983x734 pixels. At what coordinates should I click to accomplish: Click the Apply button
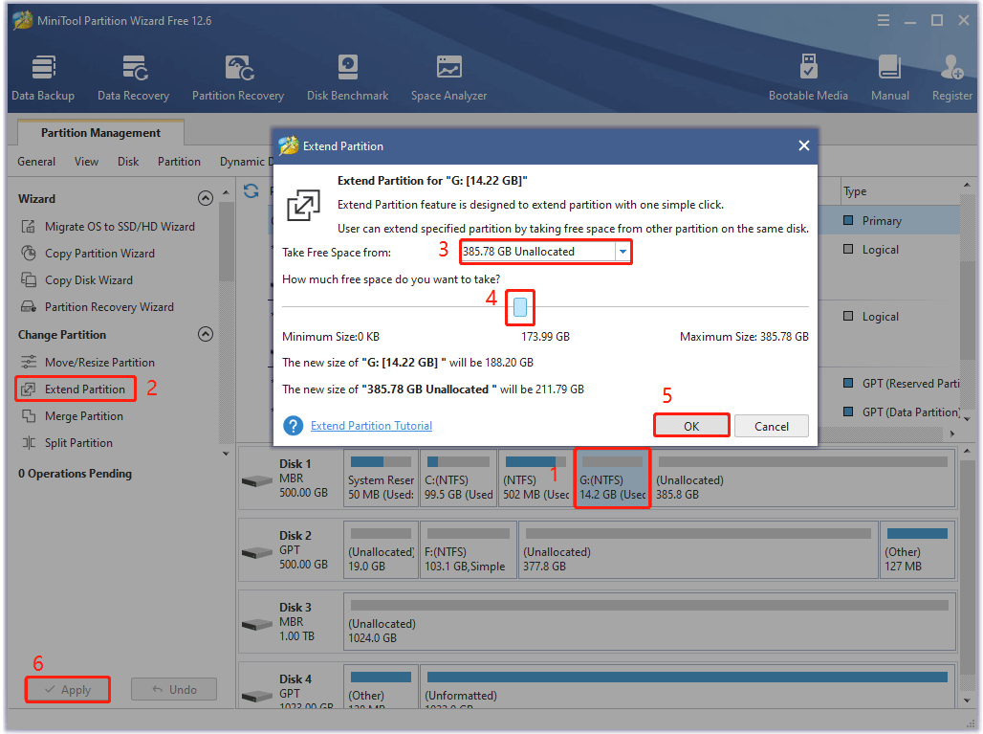[x=68, y=689]
